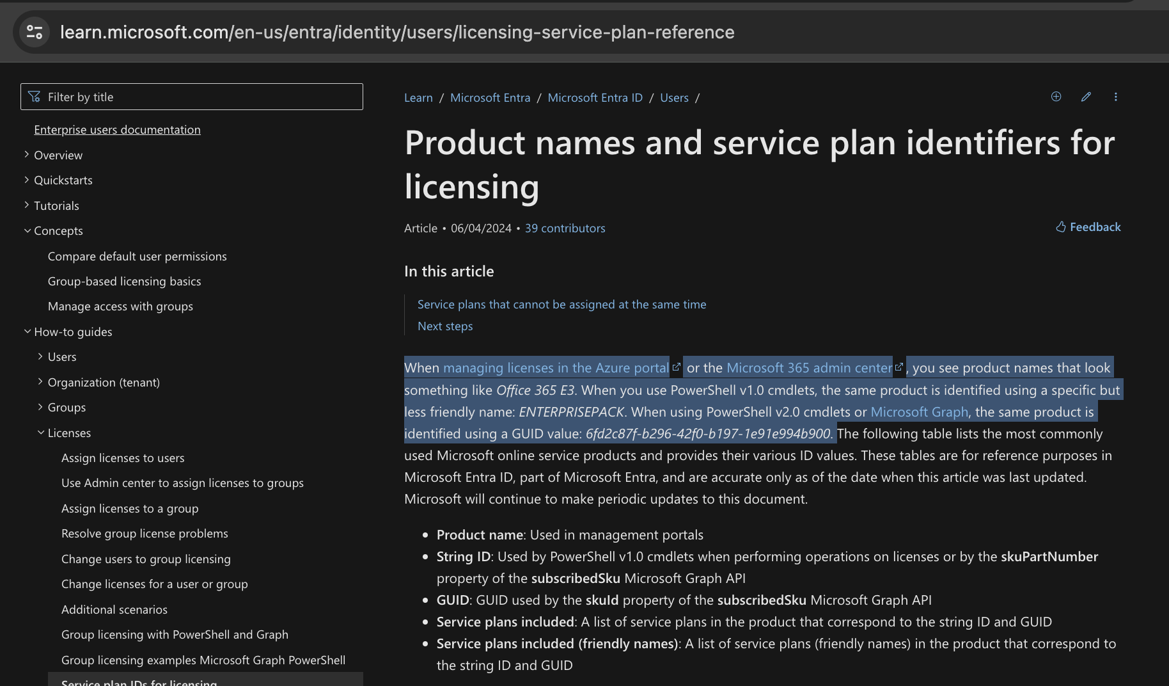Open the more actions three-dot menu
Screen dimensions: 1169x686
(1115, 97)
